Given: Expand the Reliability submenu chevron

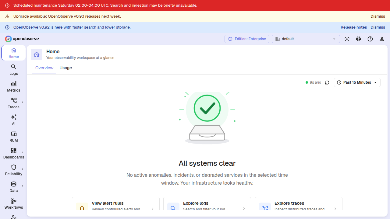Looking at the screenshot, I should click(x=23, y=169).
